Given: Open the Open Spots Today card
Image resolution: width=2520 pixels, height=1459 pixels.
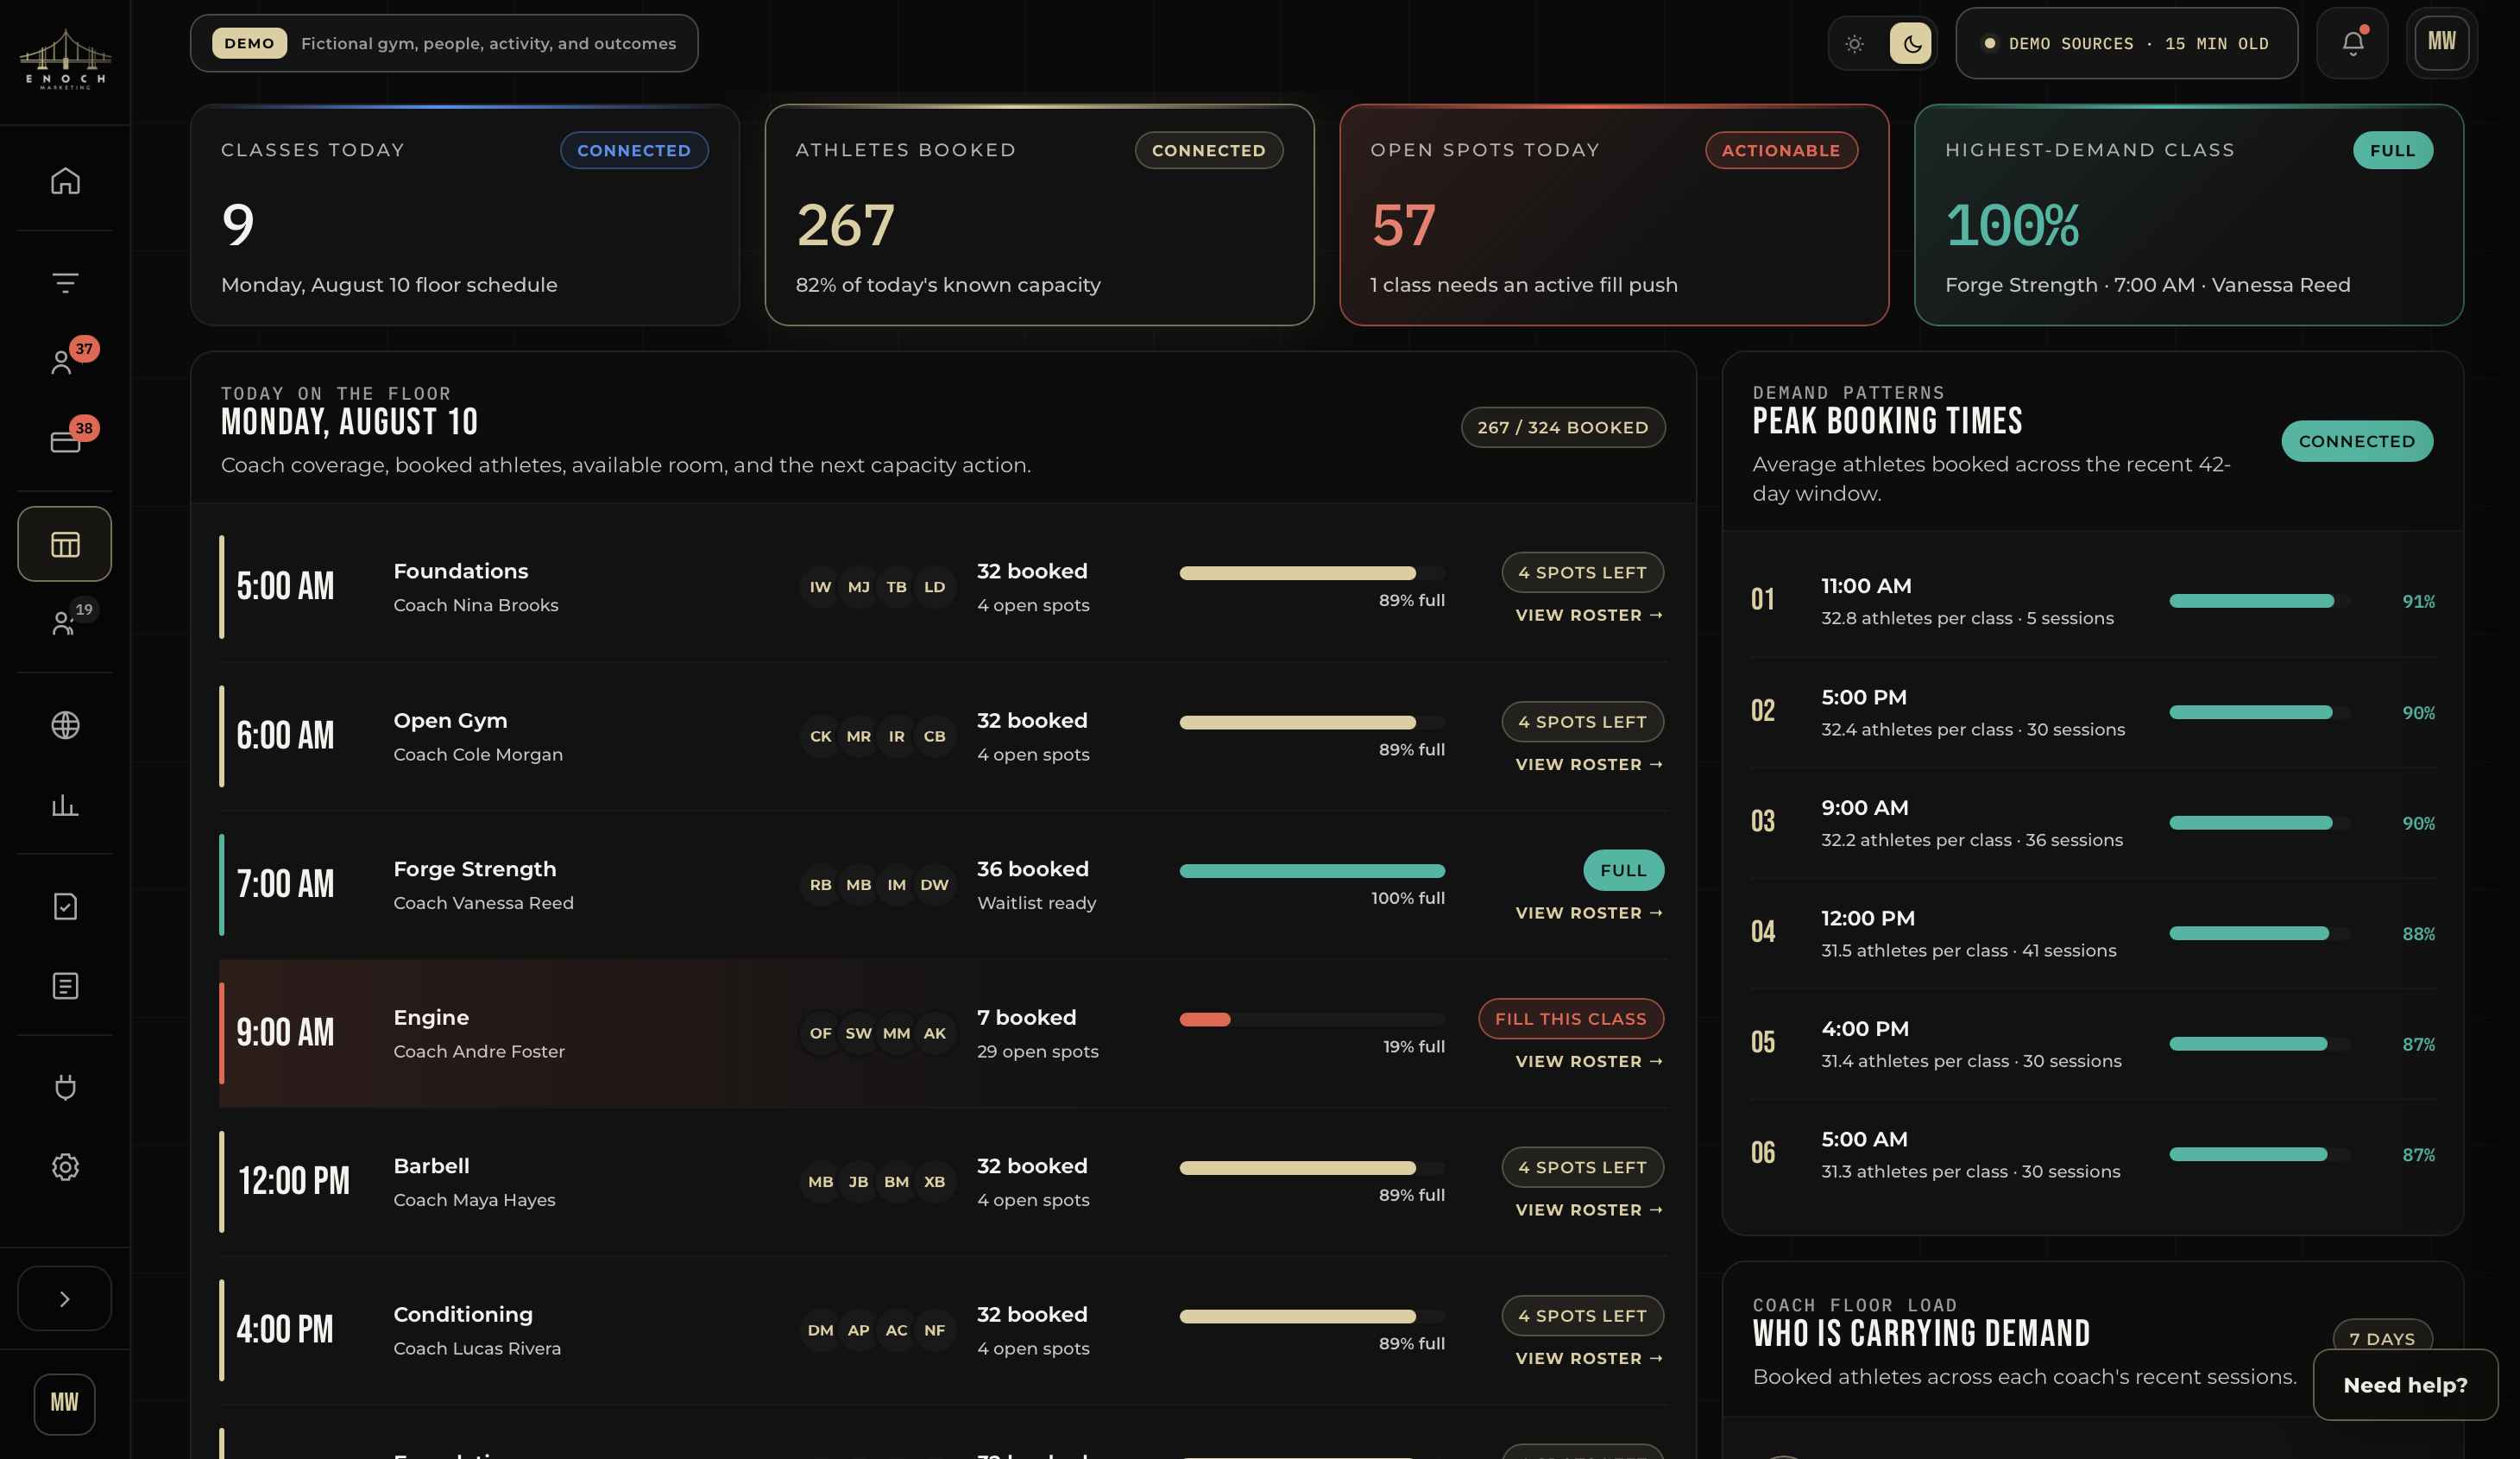Looking at the screenshot, I should tap(1614, 215).
